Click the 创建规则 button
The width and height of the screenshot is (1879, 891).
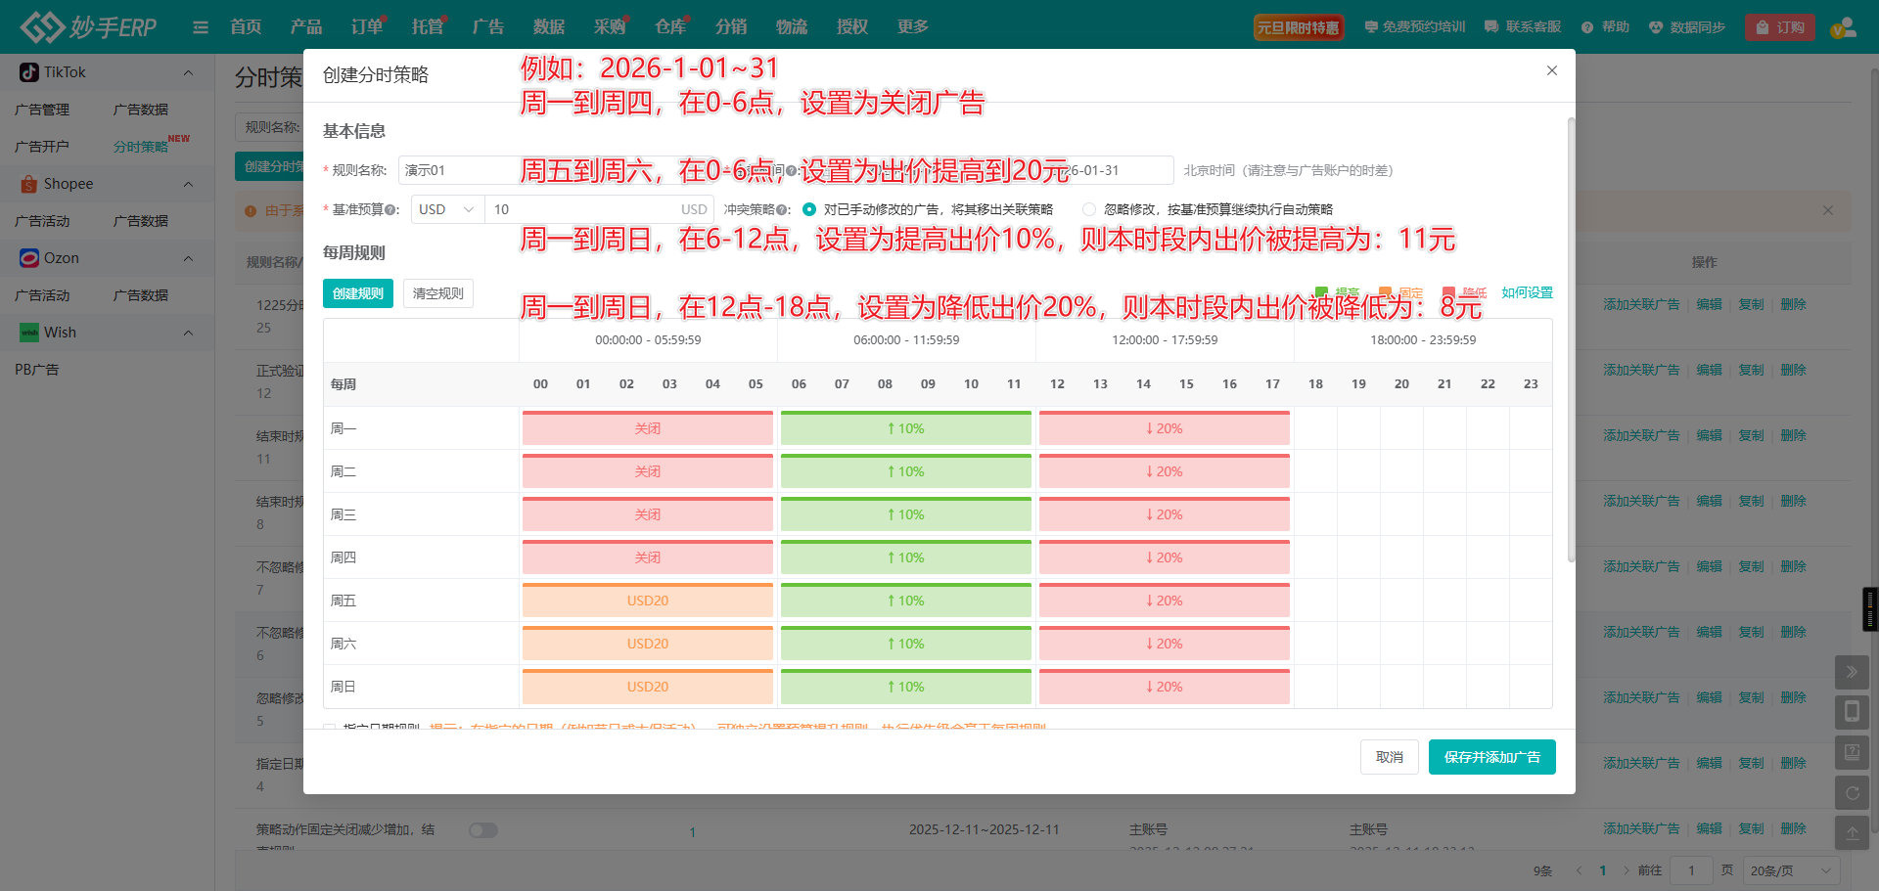pos(358,293)
